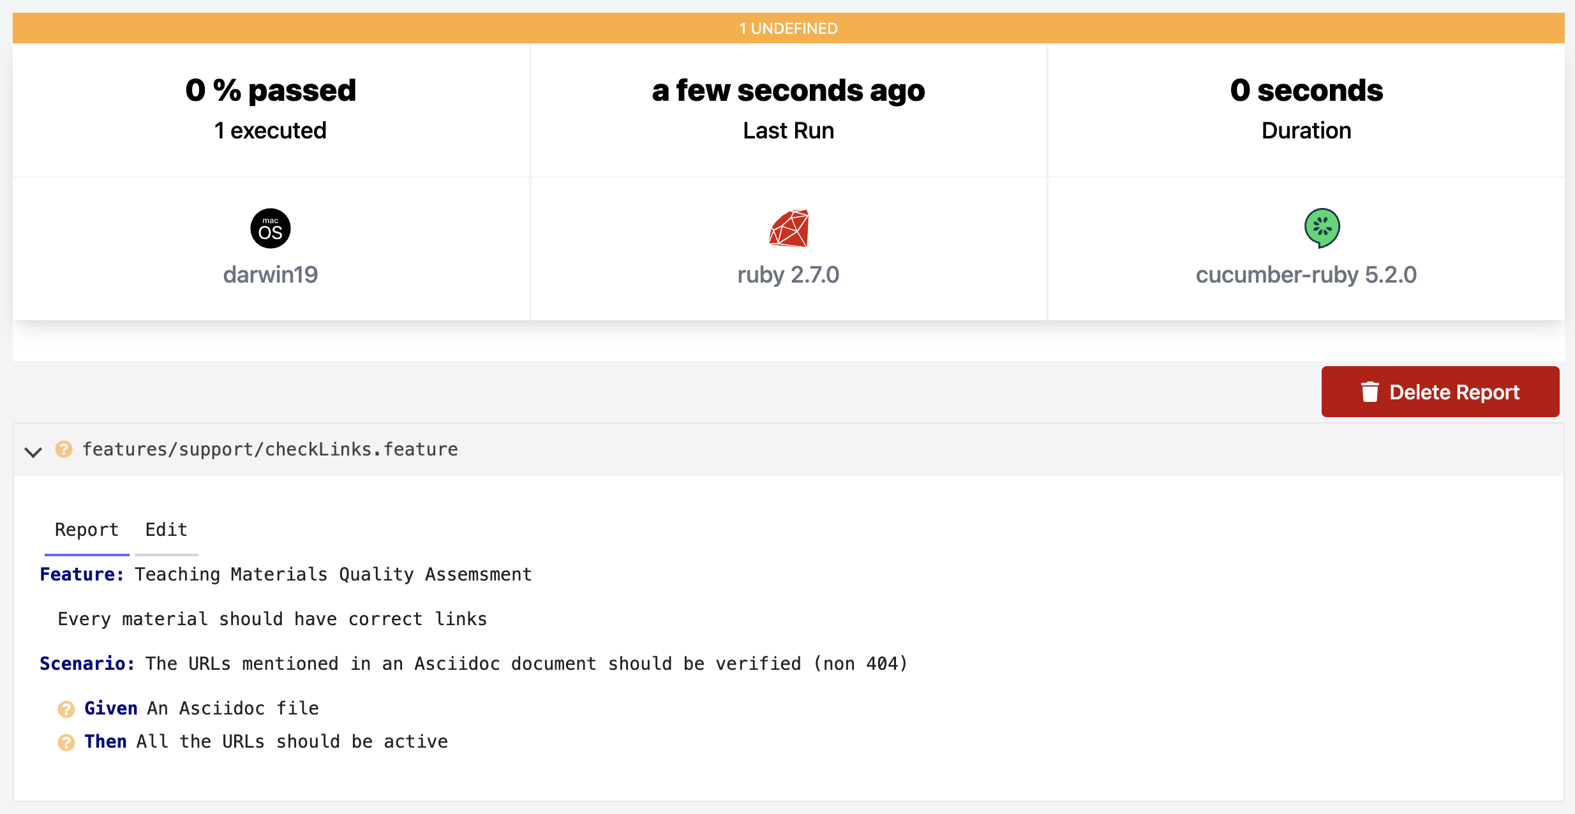The image size is (1575, 814).
Task: Click the question icon beside Given step
Action: pos(66,709)
